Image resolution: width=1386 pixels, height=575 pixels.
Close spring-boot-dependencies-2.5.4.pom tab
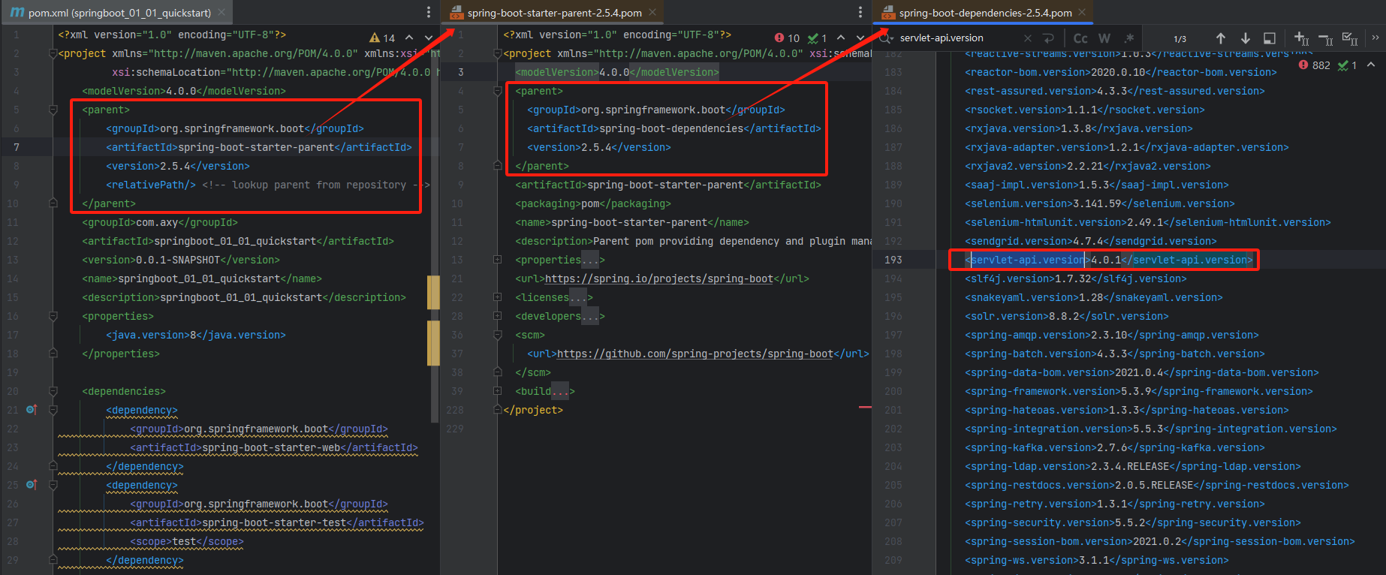(x=1082, y=13)
